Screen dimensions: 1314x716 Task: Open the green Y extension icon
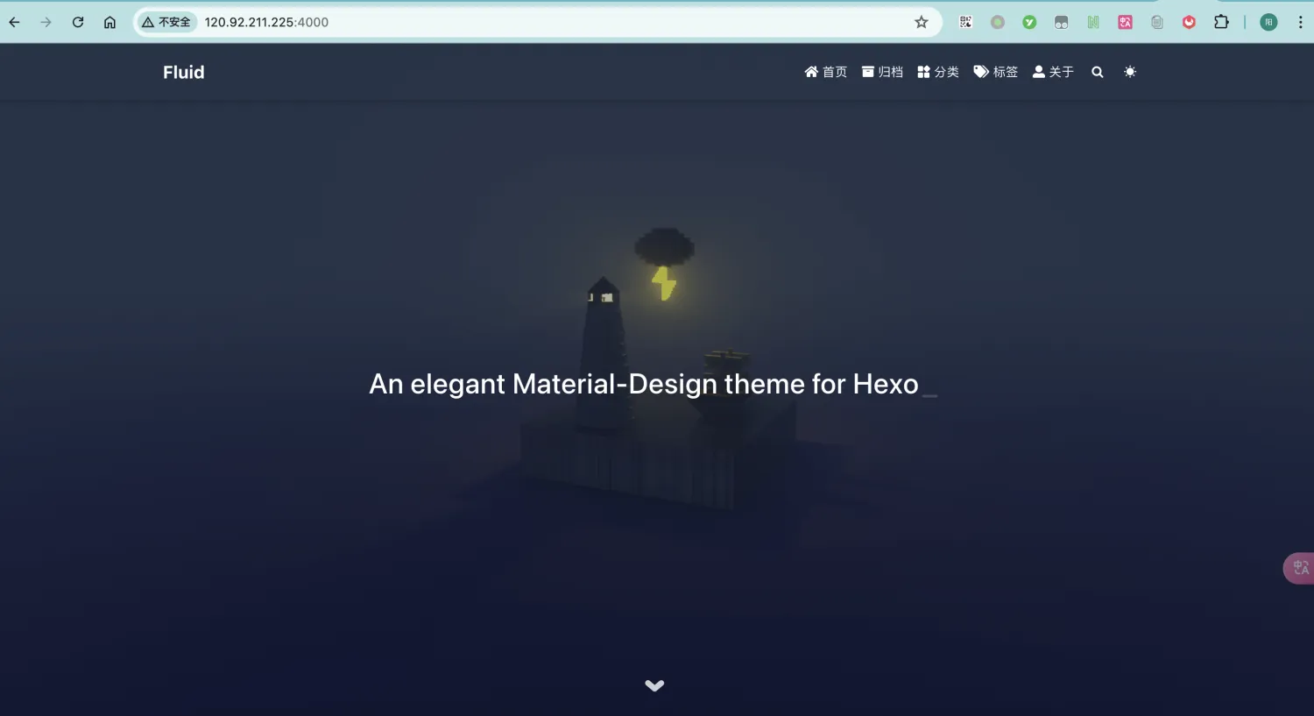1029,22
